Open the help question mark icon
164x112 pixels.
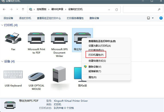(161, 18)
